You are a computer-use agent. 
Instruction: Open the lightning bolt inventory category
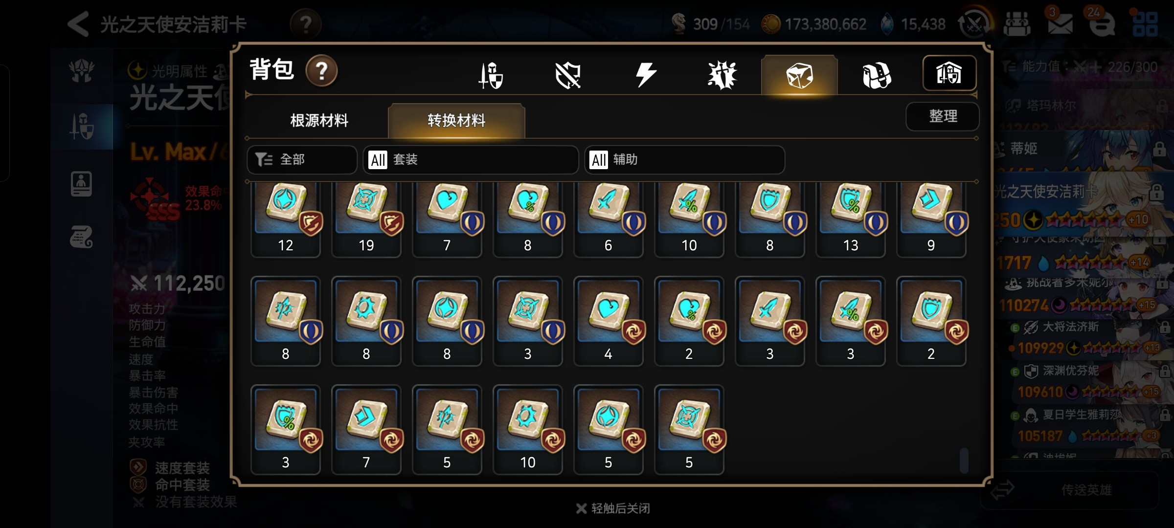tap(645, 75)
